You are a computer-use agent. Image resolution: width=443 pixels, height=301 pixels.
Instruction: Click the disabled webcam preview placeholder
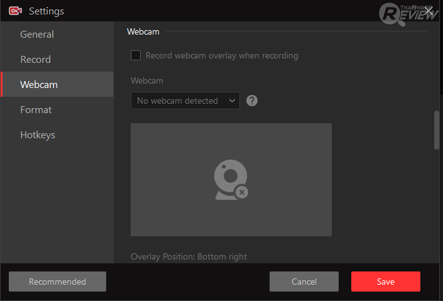(231, 180)
